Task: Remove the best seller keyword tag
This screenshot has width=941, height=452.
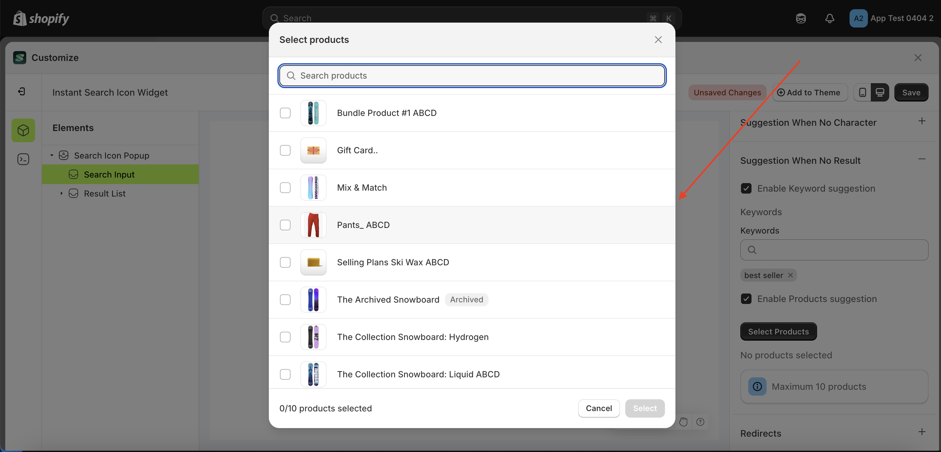Action: [791, 275]
